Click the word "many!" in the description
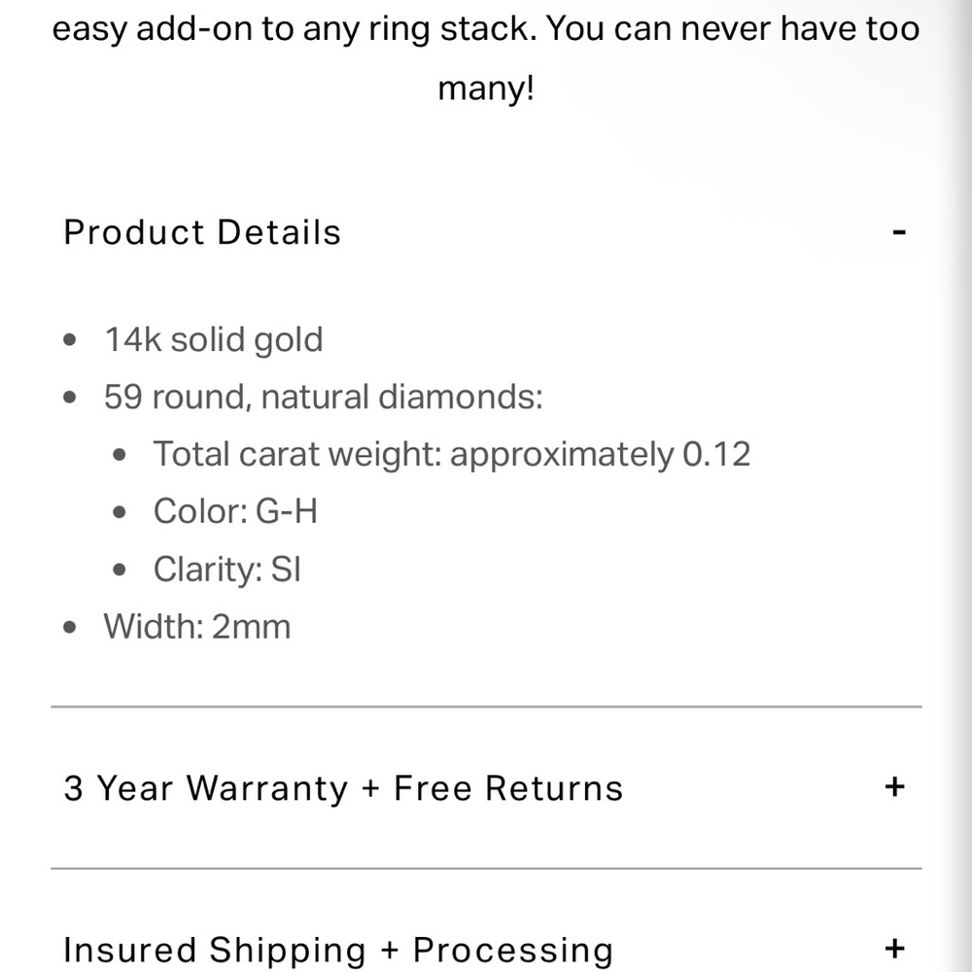This screenshot has width=972, height=972. pyautogui.click(x=486, y=88)
